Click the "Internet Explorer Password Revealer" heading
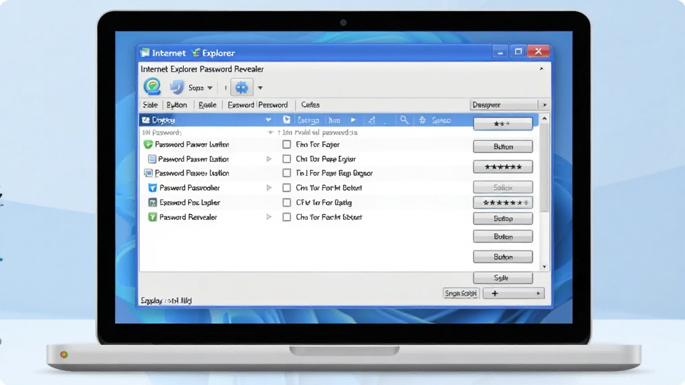The image size is (685, 385). [x=202, y=69]
